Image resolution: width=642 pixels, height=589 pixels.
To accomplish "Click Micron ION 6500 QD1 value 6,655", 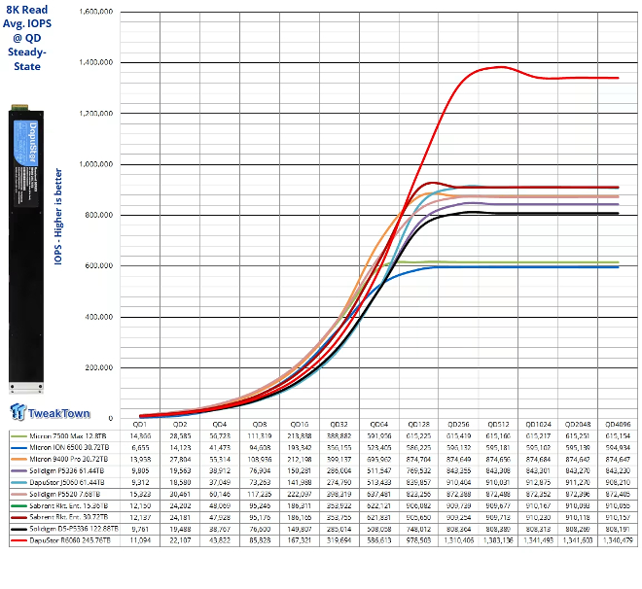I will (140, 447).
